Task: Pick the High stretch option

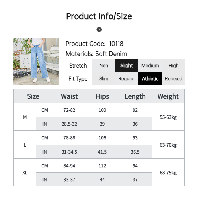Action: click(x=173, y=66)
